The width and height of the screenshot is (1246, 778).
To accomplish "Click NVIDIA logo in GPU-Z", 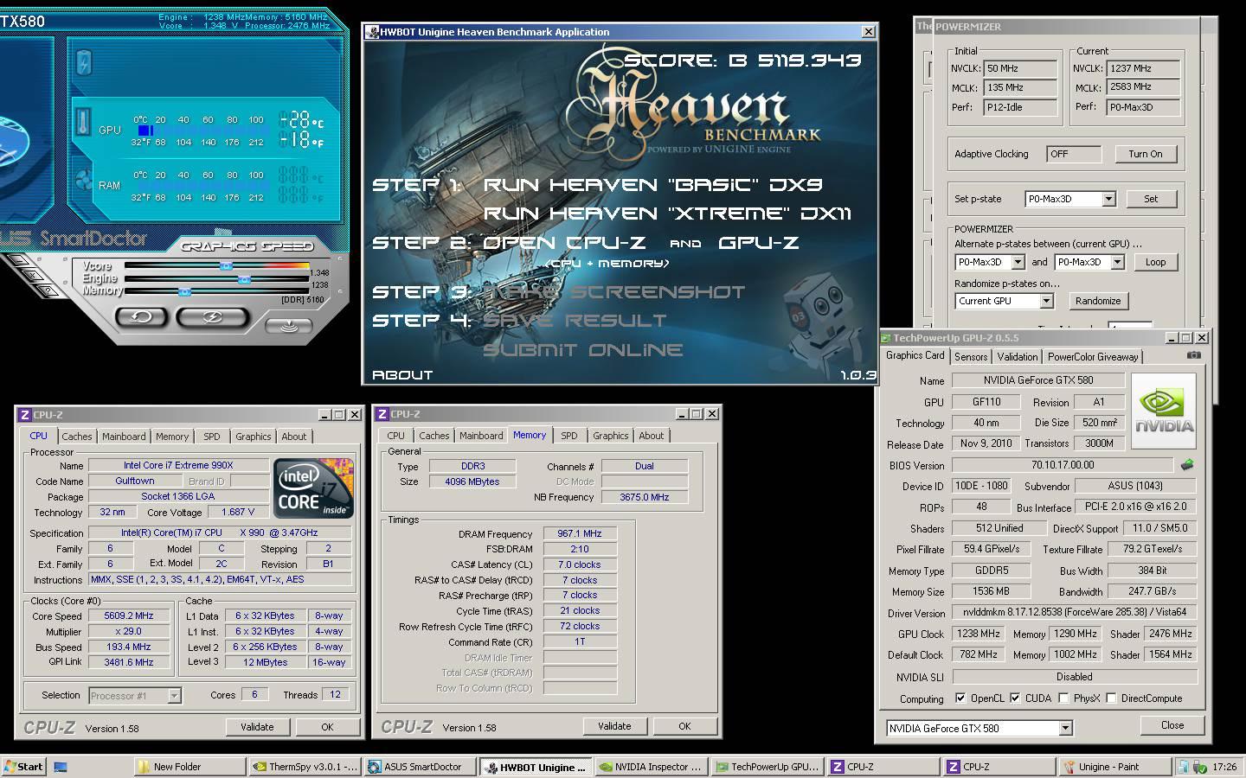I will (1164, 411).
